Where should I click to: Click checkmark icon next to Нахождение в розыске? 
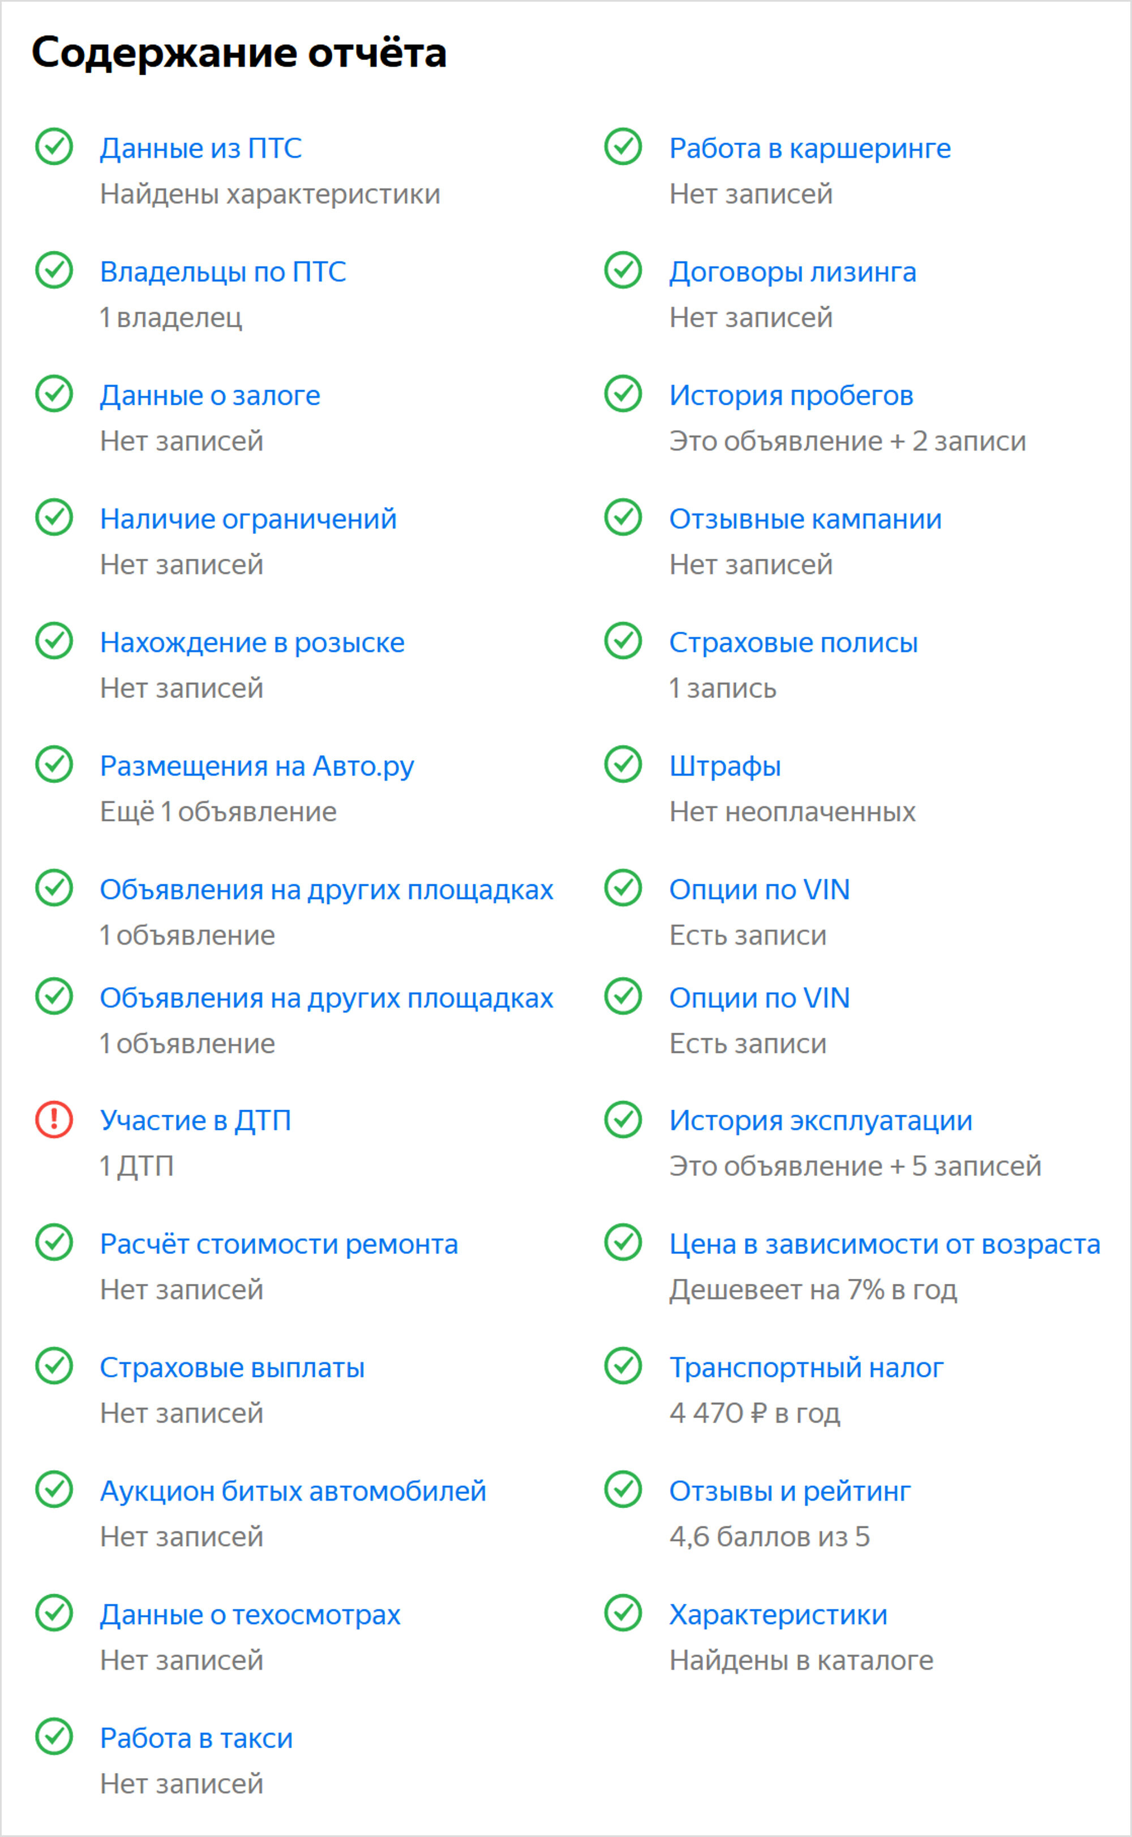pos(54,641)
